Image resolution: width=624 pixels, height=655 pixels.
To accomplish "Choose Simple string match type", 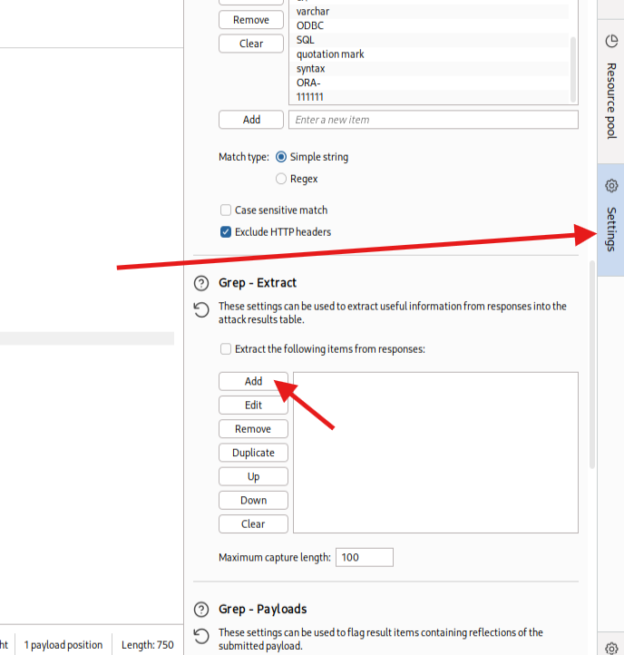I will [281, 157].
